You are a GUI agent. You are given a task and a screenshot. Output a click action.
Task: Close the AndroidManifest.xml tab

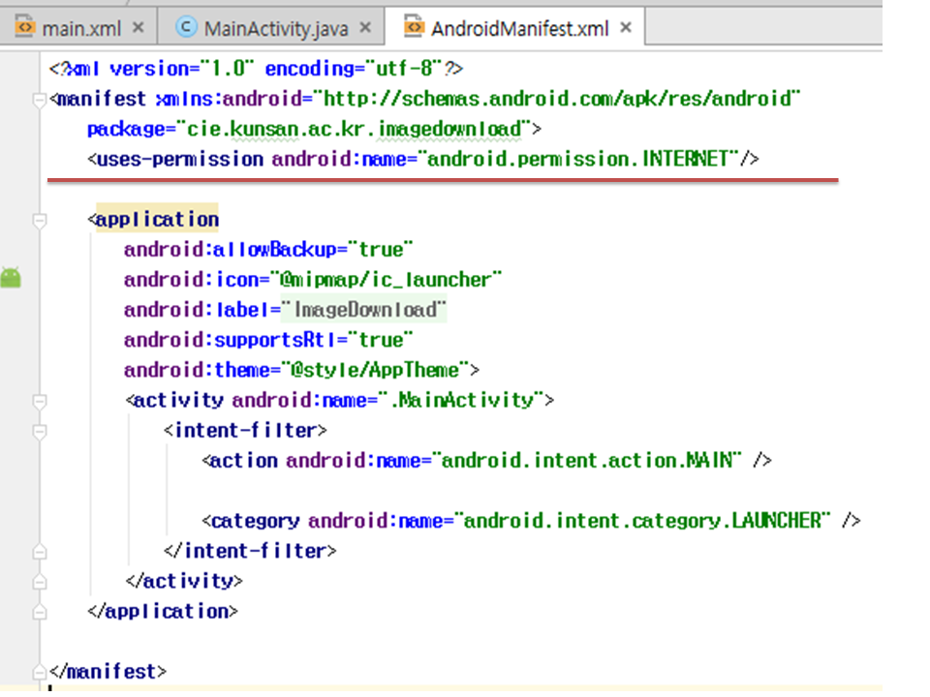click(x=626, y=28)
